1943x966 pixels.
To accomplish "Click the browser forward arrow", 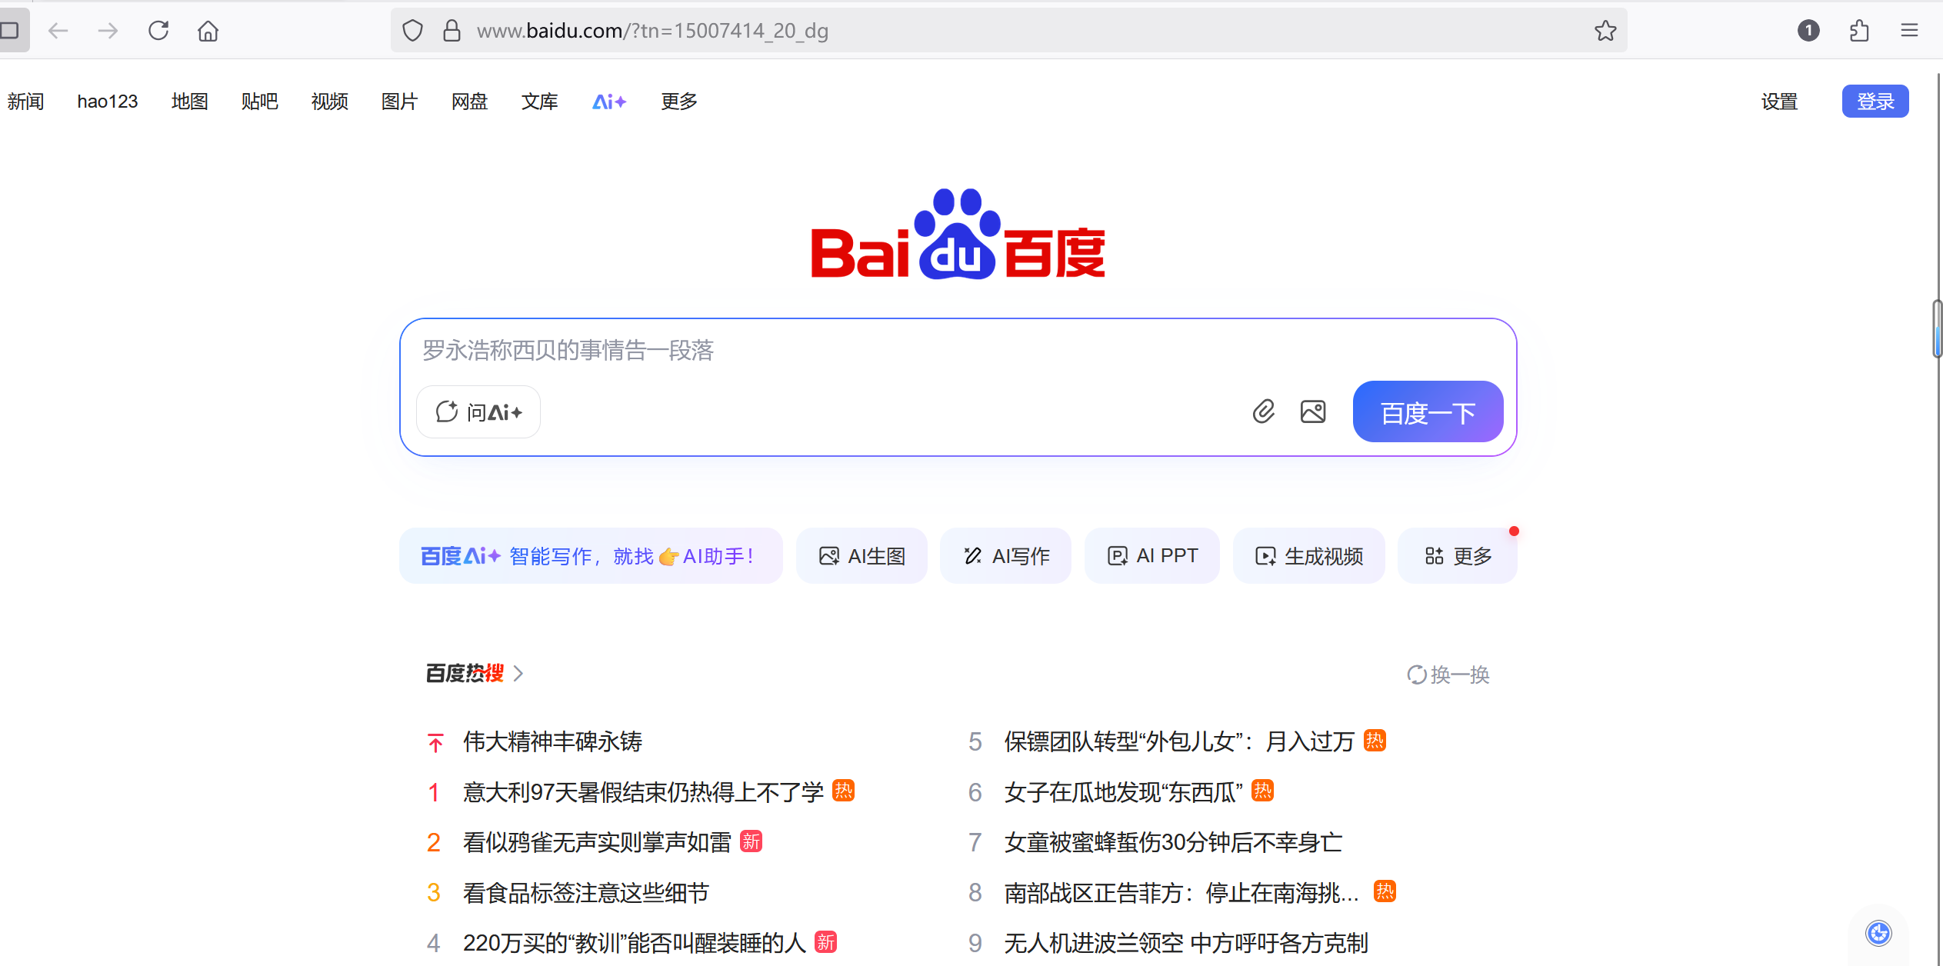I will click(x=108, y=31).
